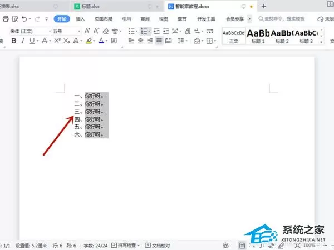Add a character border to the text
The image size is (334, 250).
114,41
